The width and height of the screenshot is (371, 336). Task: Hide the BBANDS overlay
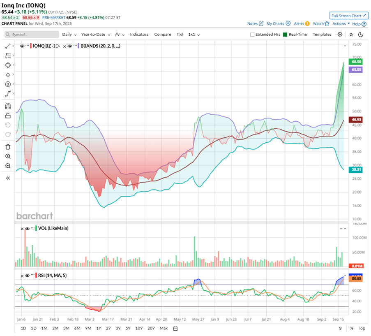point(69,46)
